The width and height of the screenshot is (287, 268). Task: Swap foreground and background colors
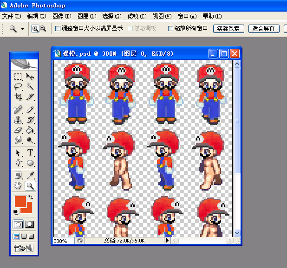pos(31,197)
